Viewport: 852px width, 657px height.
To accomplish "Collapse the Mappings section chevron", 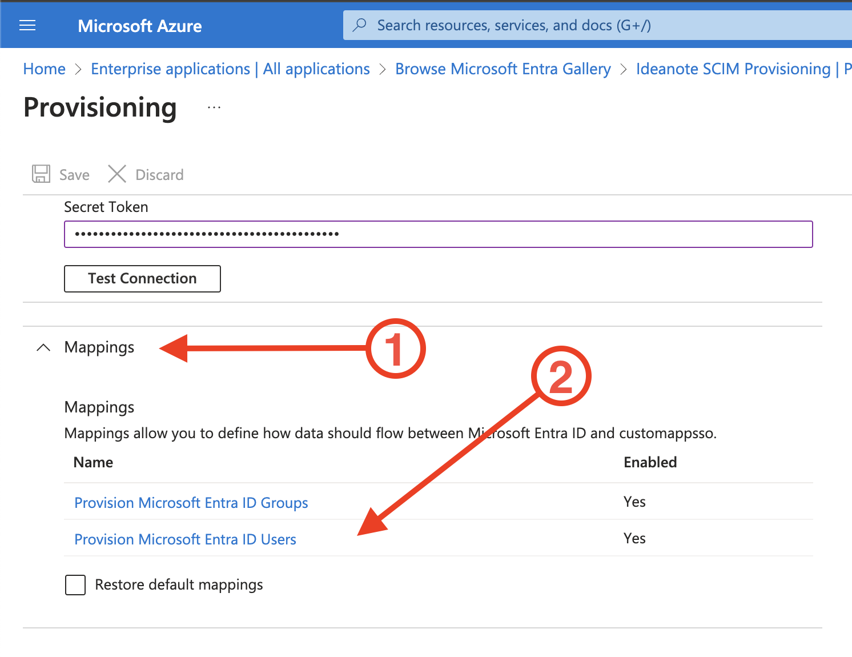I will 43,347.
